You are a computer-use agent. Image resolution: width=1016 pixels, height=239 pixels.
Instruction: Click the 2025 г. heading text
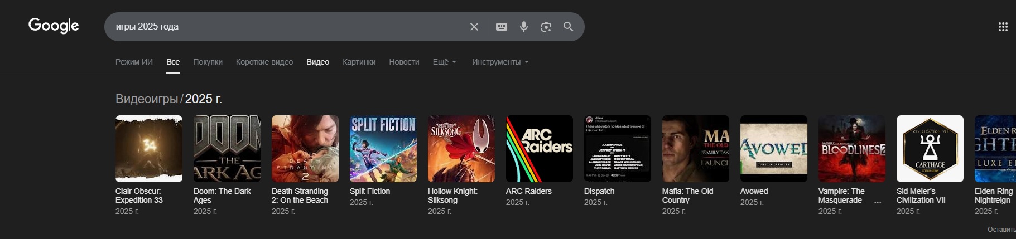coord(203,99)
